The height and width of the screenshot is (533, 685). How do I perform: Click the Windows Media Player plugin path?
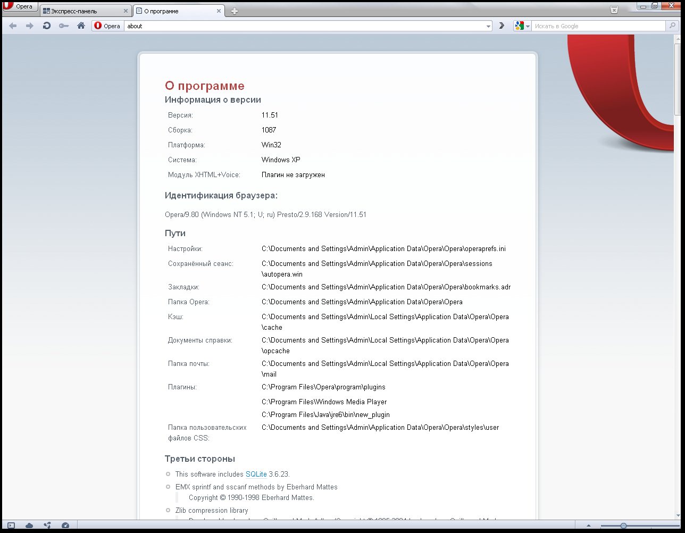[324, 402]
